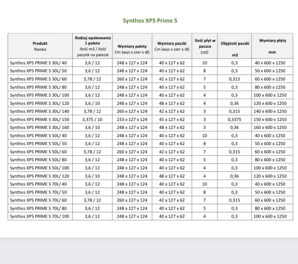Click pallet dimensions '233 x 127 x 124'
Image resolution: width=298 pixels, height=264 pixels.
132,119
